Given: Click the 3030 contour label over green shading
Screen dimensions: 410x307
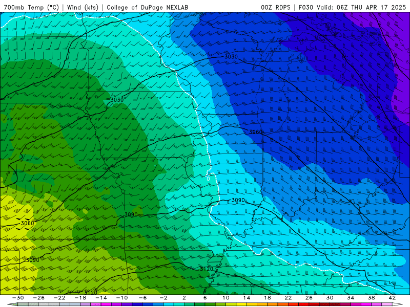Looking at the screenshot, I should point(117,100).
